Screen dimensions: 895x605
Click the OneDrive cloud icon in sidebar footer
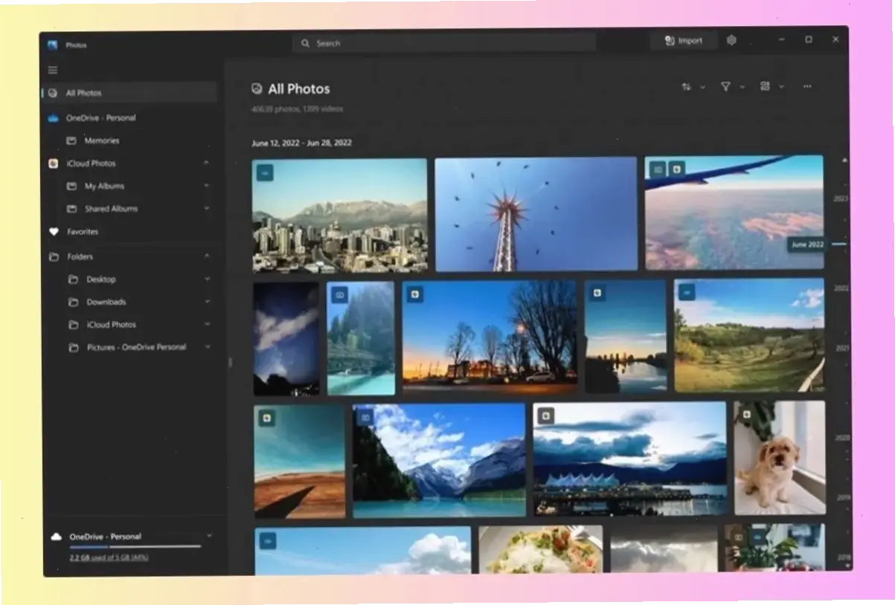point(56,536)
